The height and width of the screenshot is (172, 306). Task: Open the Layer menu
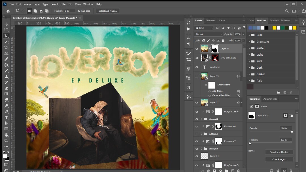coord(37,4)
